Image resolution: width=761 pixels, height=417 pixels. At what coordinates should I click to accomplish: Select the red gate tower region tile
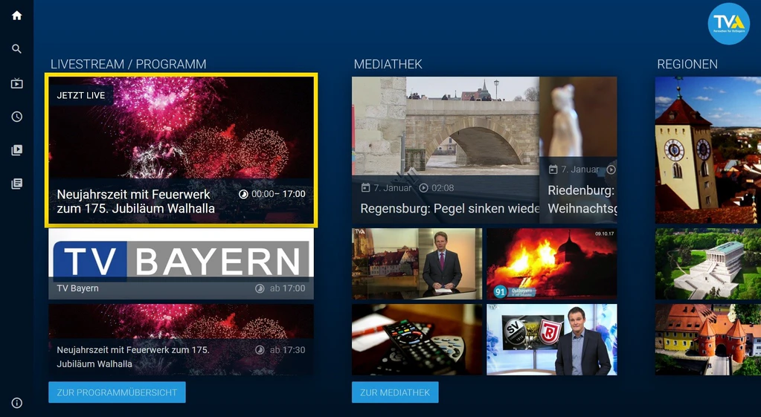[708, 340]
